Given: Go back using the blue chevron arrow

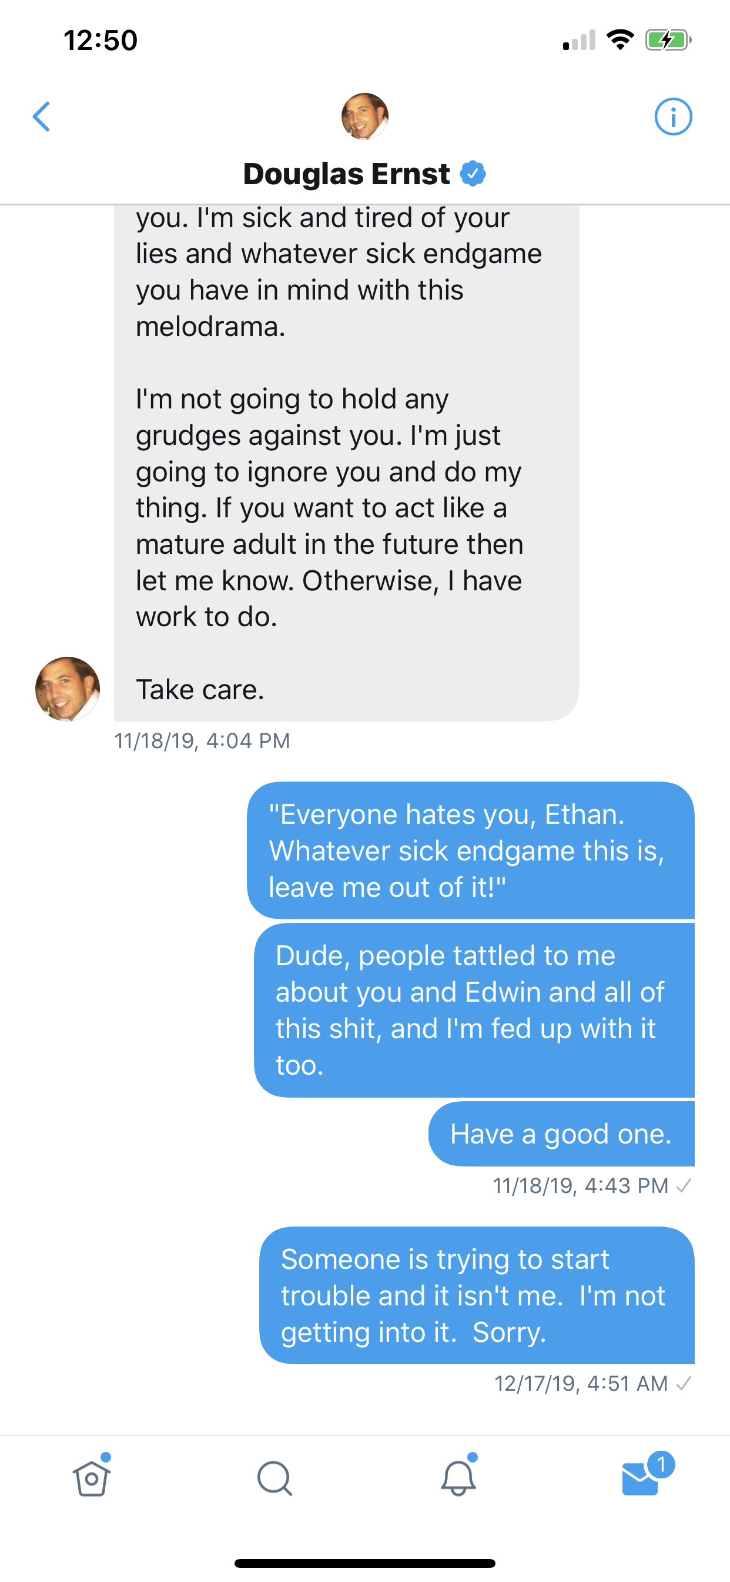Looking at the screenshot, I should (41, 117).
